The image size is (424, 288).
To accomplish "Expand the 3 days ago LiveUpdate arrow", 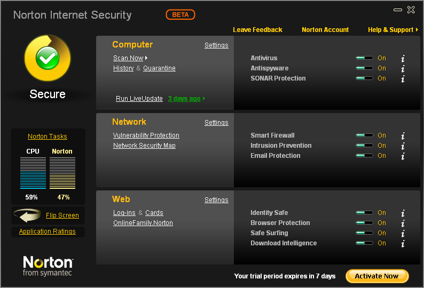I will (204, 99).
